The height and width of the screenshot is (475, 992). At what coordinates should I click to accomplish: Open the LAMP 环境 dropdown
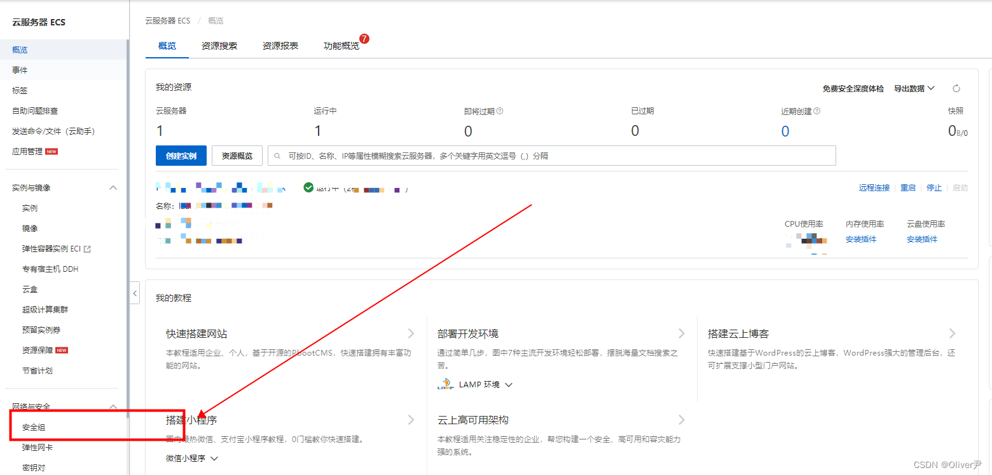pyautogui.click(x=485, y=385)
